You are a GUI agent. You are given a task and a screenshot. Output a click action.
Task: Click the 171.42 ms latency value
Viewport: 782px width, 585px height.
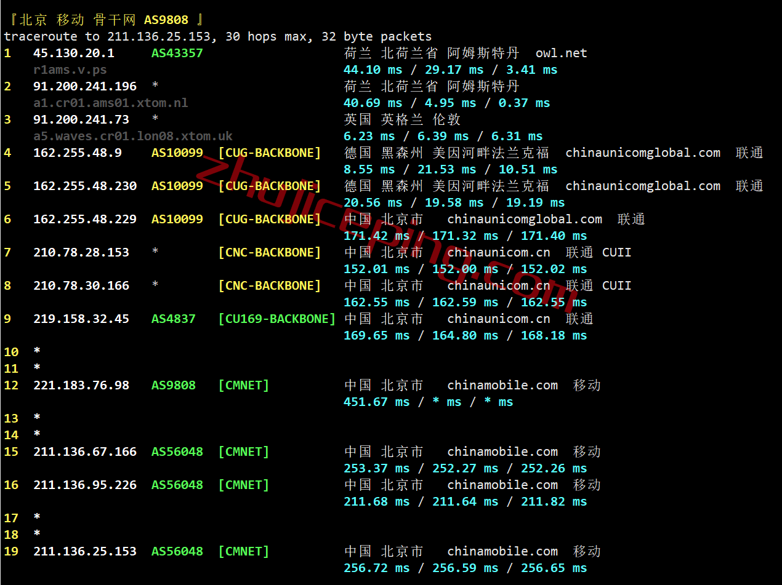coord(377,236)
